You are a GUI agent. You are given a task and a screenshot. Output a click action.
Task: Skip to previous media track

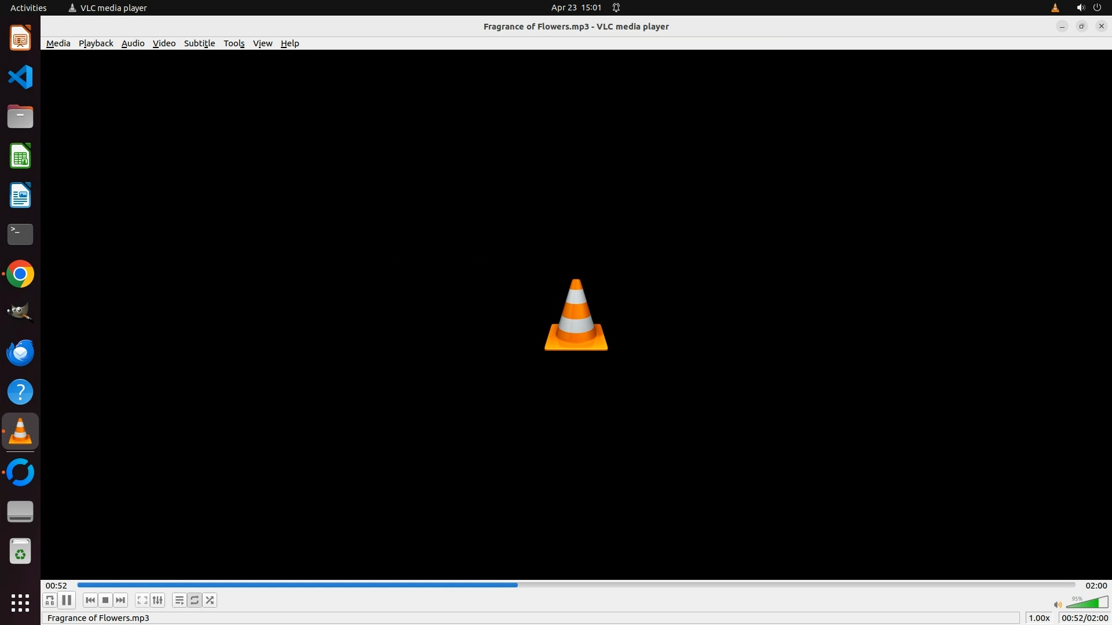(90, 600)
